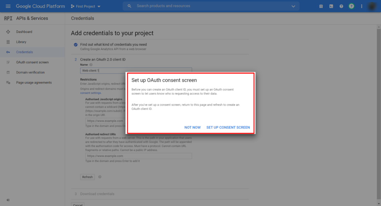Click the completed step checkmark icon
The height and width of the screenshot is (206, 381).
(x=76, y=45)
